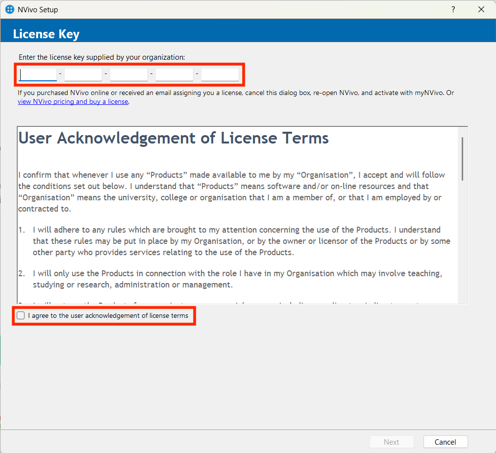Click the NVivo Setup title text
The image size is (496, 453).
pyautogui.click(x=38, y=9)
